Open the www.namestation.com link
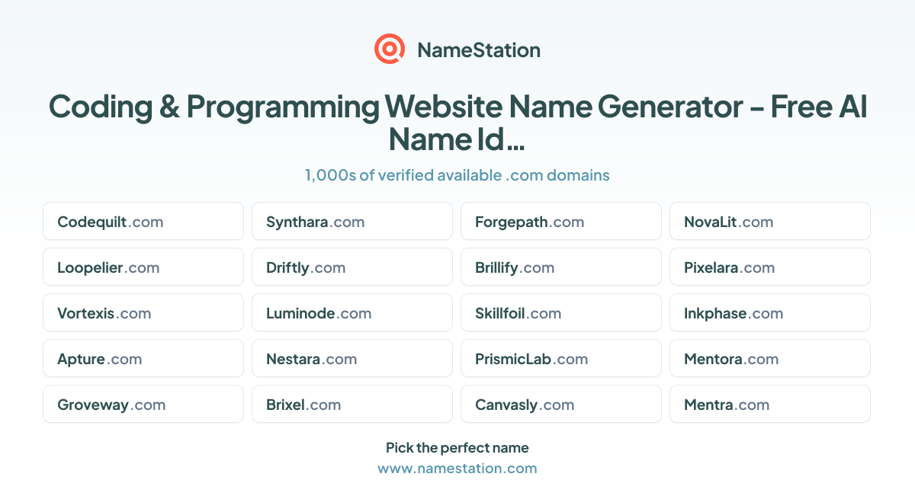This screenshot has width=915, height=480. click(x=457, y=468)
